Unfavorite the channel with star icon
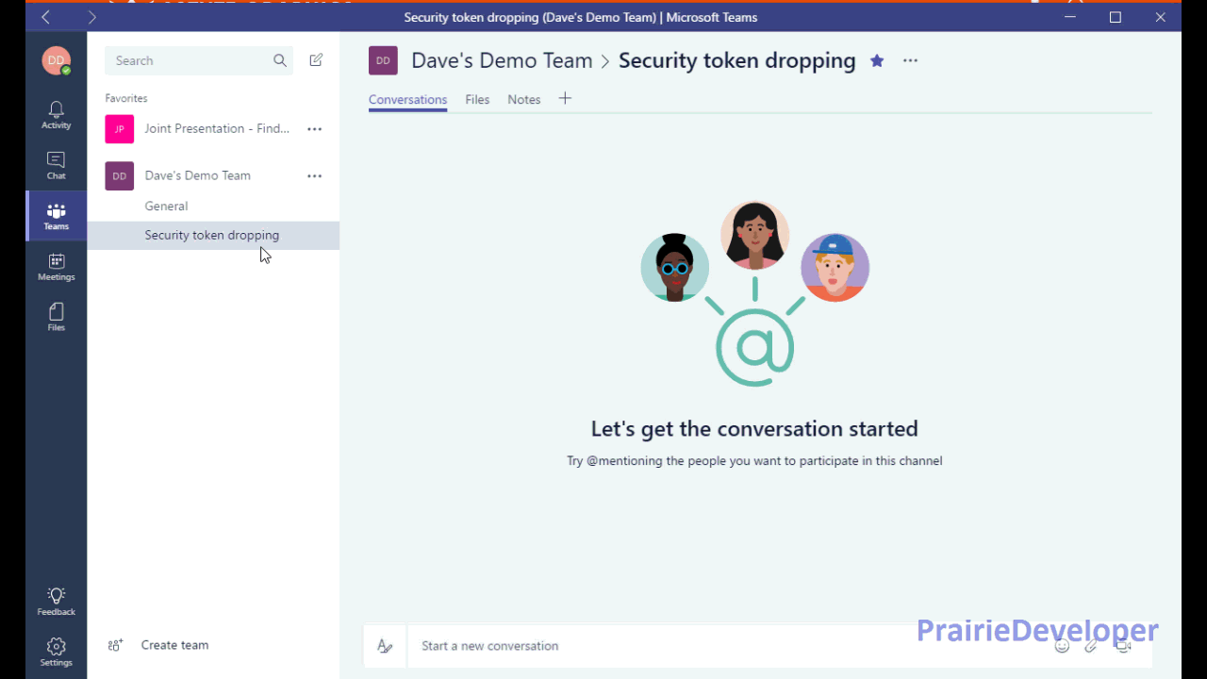 coord(877,60)
